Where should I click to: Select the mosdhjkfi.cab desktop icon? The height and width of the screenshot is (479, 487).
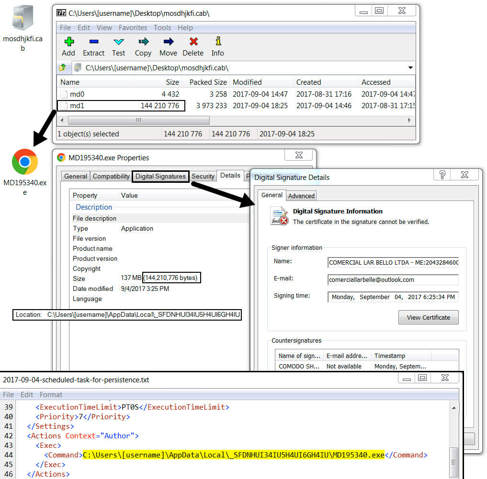tap(23, 27)
